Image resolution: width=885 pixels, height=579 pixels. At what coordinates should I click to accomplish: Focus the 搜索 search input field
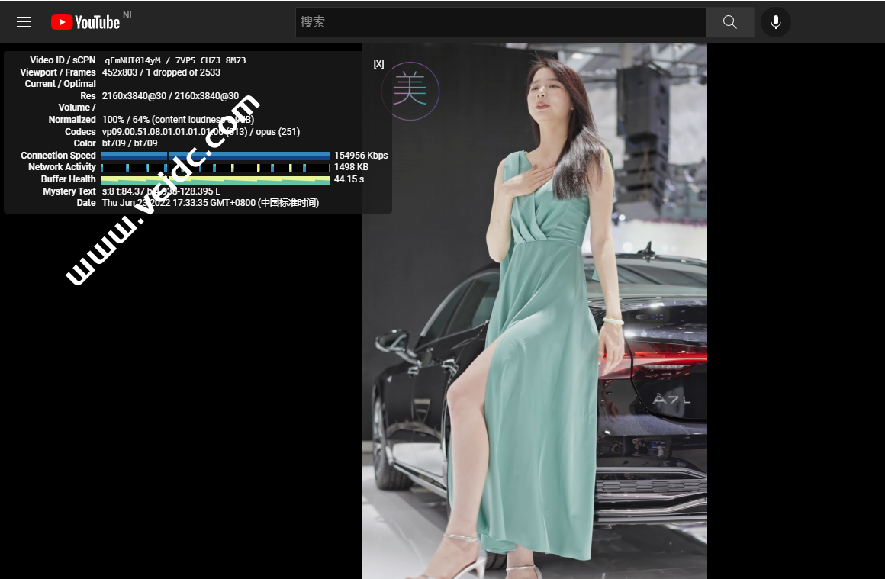pyautogui.click(x=500, y=22)
